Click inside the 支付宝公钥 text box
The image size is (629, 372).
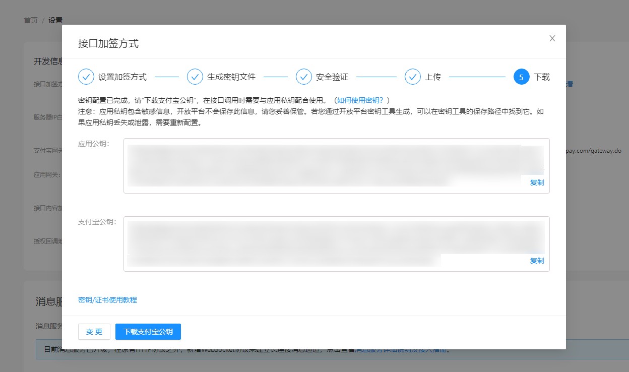[x=336, y=244]
